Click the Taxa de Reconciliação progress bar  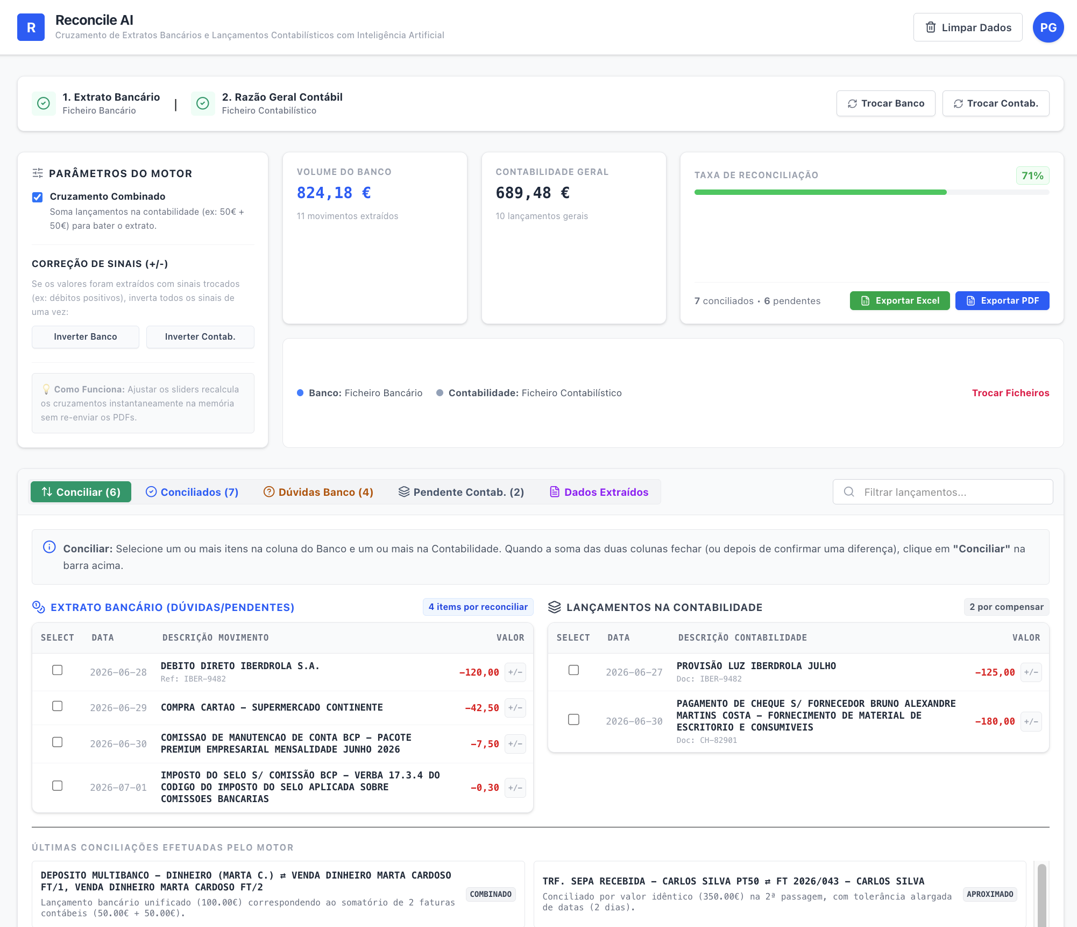pos(871,192)
